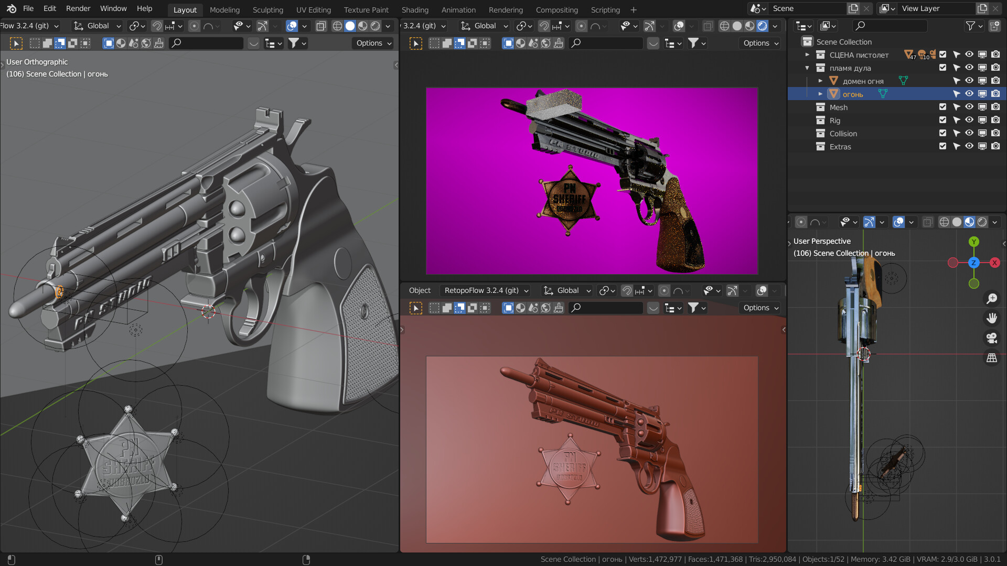Select the домен огня object in outliner
The width and height of the screenshot is (1007, 566).
(x=863, y=81)
